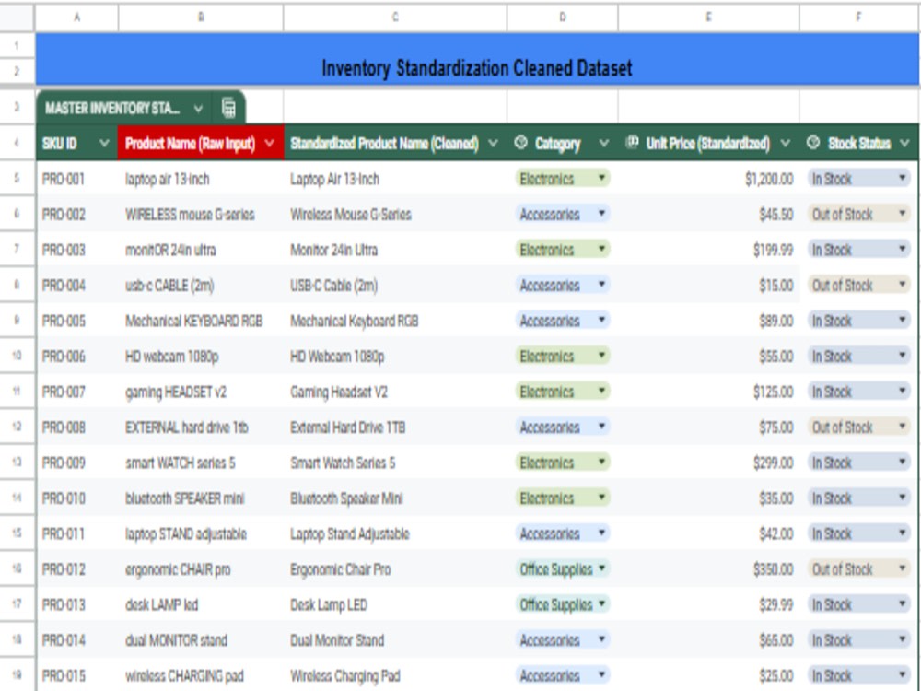Click the Category column type icon

[520, 143]
